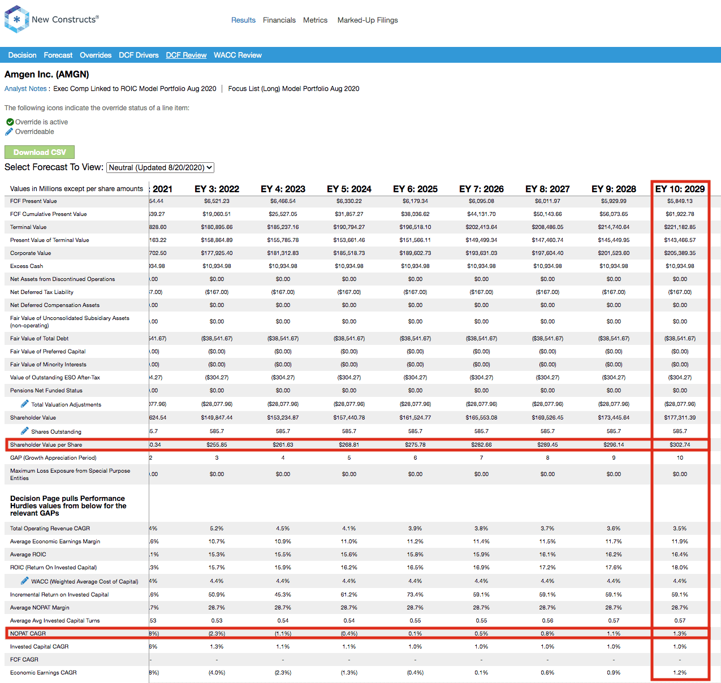Viewport: 721px width, 683px height.
Task: Click the 1.3% NOPAT CAGR value for 2029
Action: pyautogui.click(x=680, y=633)
